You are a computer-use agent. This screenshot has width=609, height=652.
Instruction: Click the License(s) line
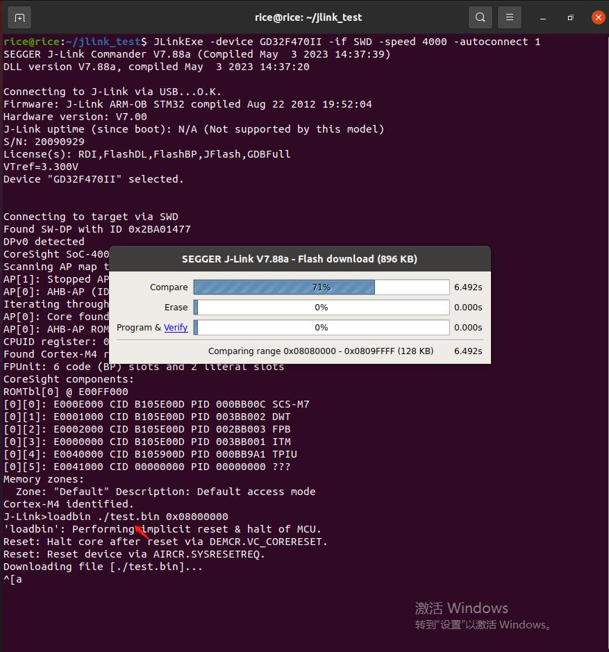coord(147,154)
